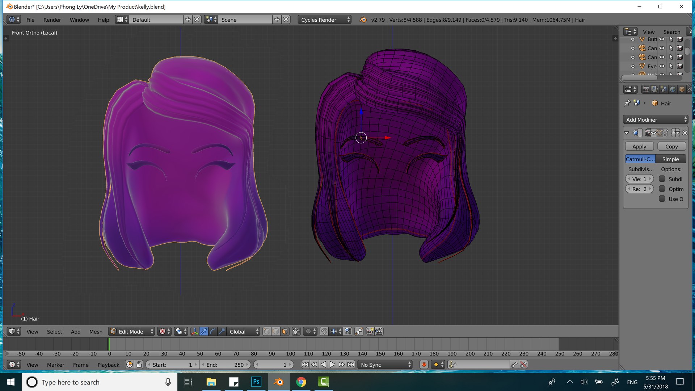Open the Render menu
The image size is (695, 391).
click(x=52, y=20)
